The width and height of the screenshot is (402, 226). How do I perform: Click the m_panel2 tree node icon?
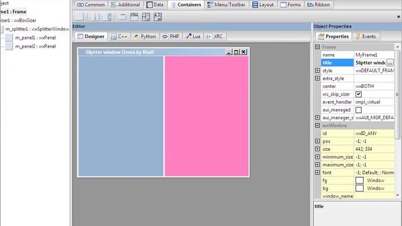coord(9,46)
